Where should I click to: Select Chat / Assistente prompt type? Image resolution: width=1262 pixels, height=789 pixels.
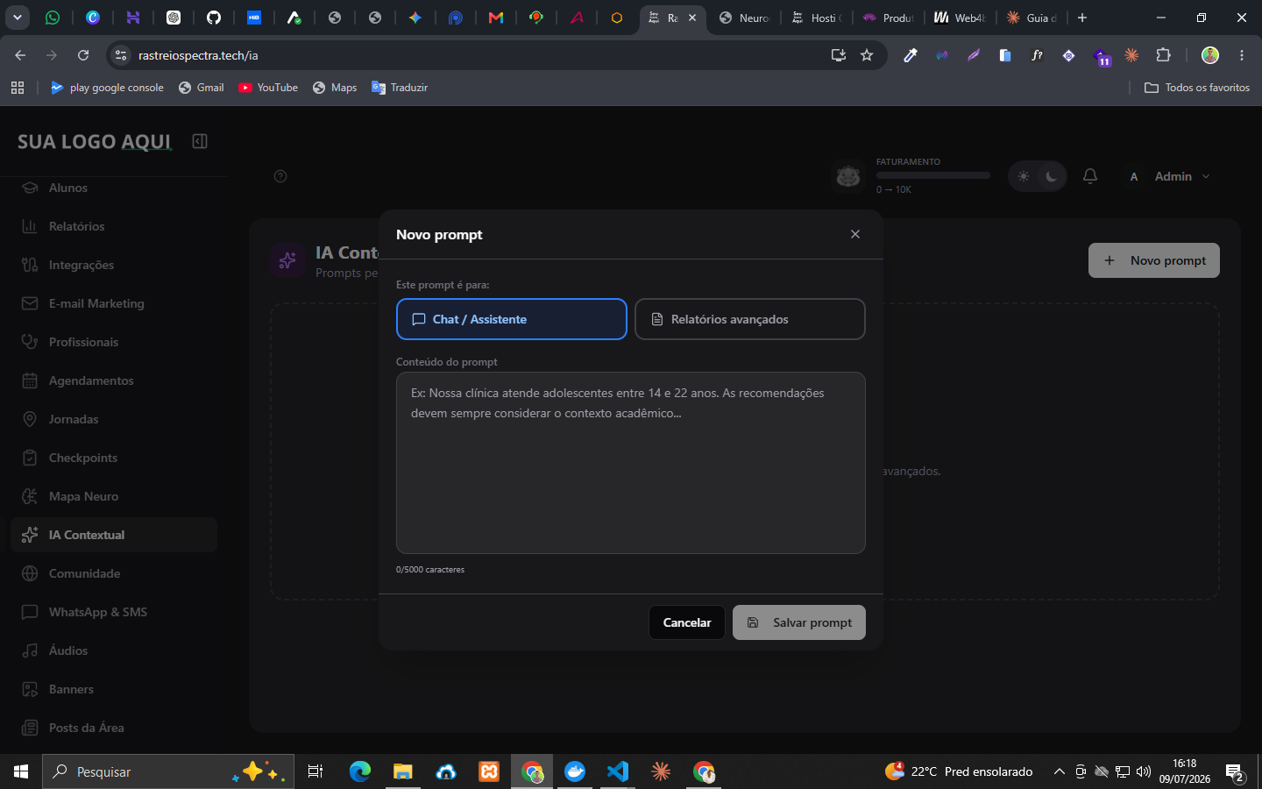pyautogui.click(x=512, y=319)
